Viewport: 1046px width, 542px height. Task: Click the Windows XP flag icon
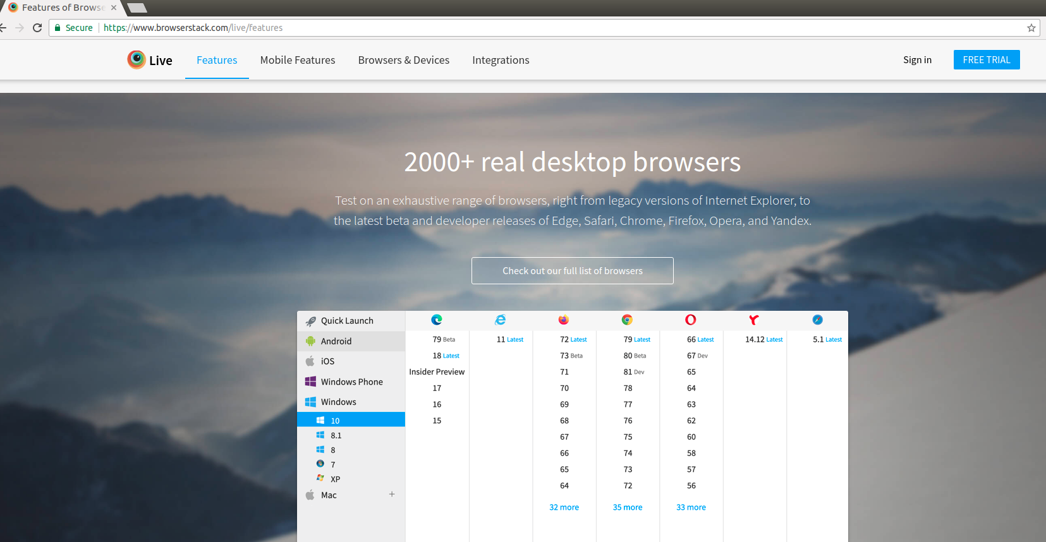(x=320, y=479)
